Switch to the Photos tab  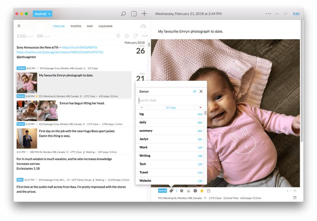click(x=76, y=26)
